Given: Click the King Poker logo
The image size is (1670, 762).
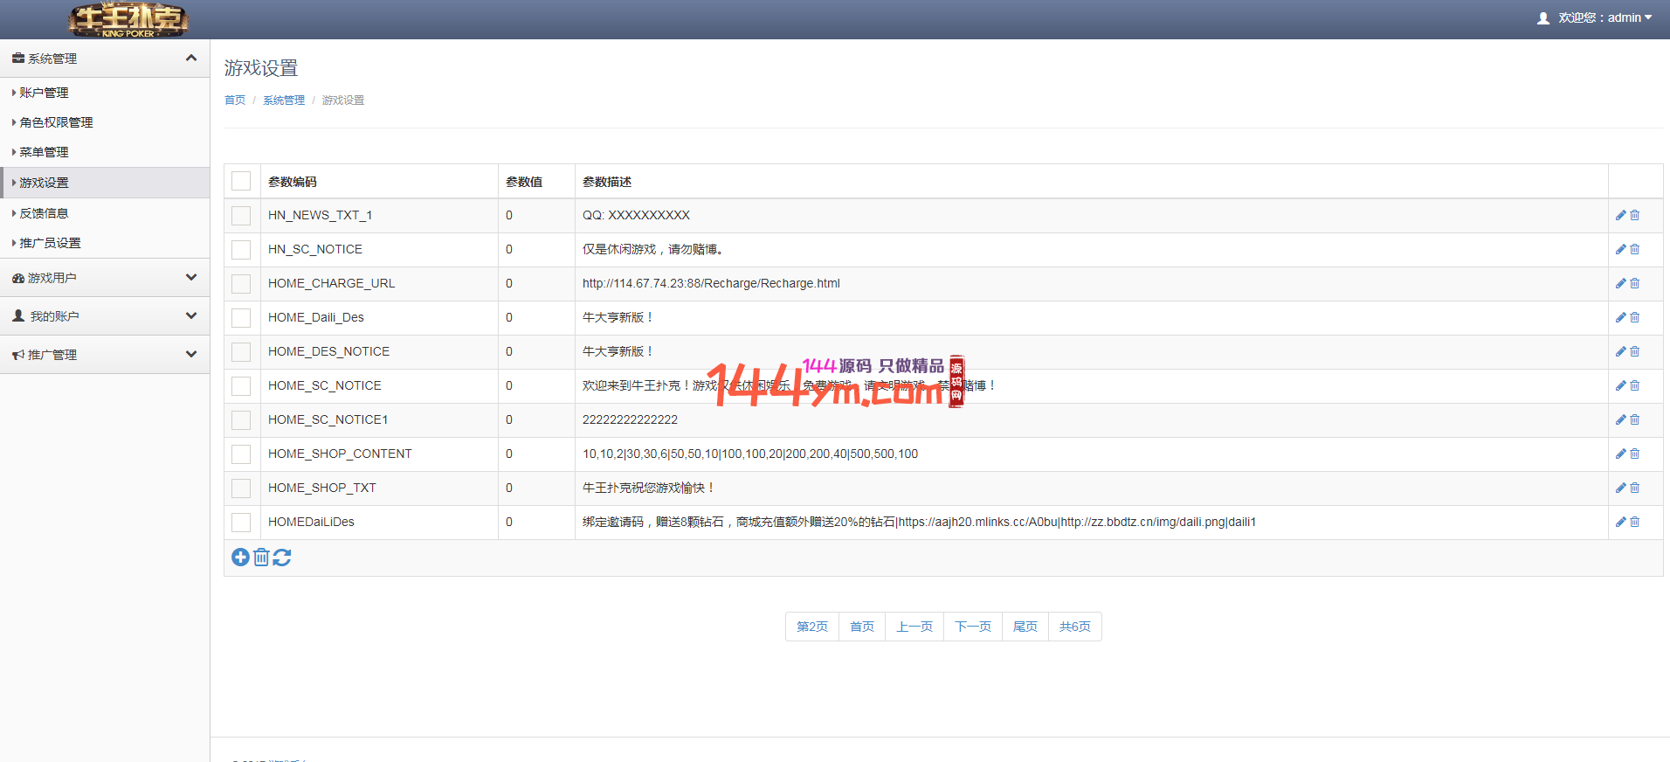Looking at the screenshot, I should pos(128,19).
